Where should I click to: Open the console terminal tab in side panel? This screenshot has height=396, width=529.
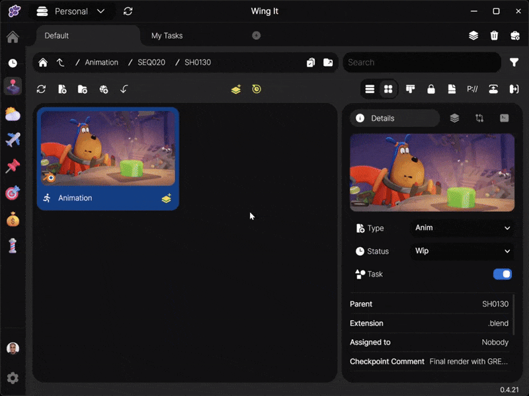[504, 118]
